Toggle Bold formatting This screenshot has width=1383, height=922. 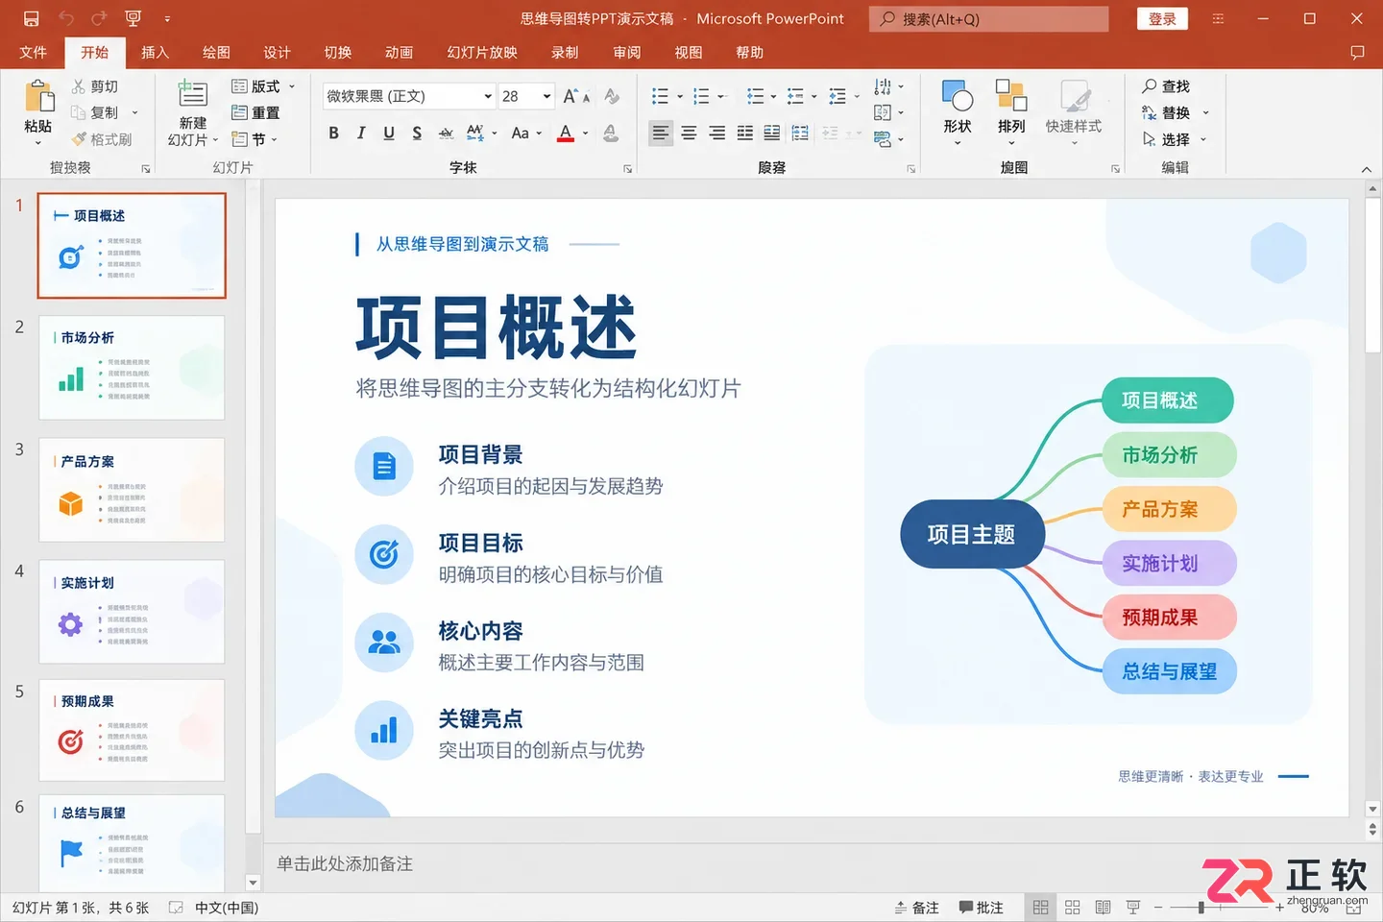click(333, 133)
